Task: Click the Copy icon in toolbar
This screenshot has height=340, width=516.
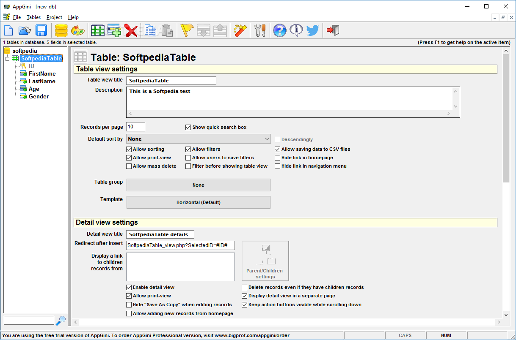Action: pos(150,30)
